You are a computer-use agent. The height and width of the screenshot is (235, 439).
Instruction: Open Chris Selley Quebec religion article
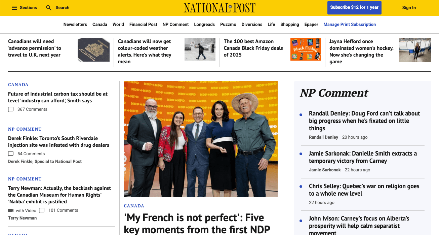(364, 190)
